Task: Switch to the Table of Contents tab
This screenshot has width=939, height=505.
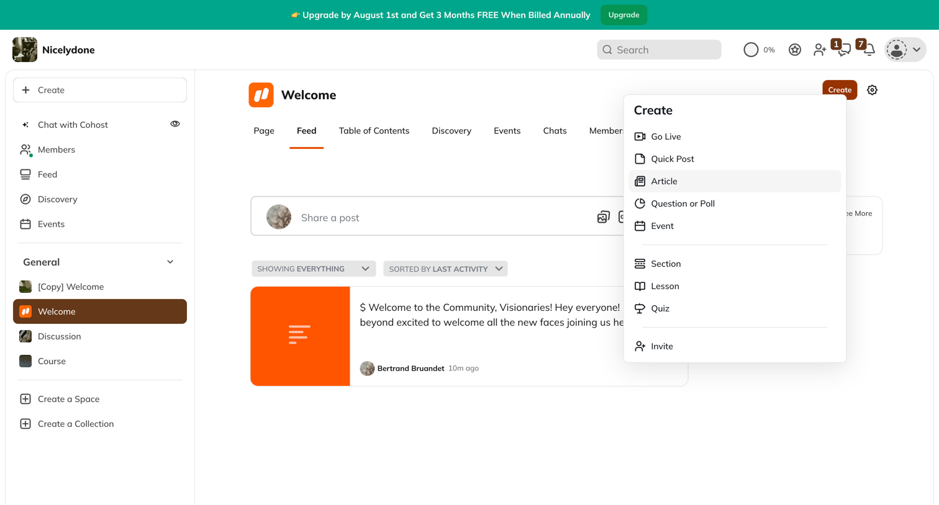Action: (x=374, y=131)
